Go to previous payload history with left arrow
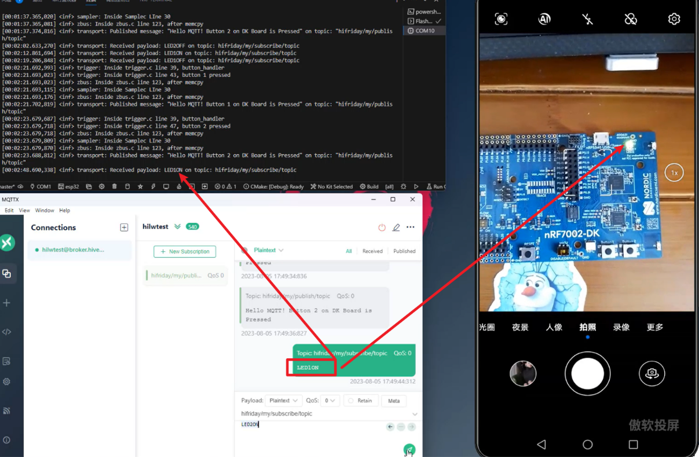The width and height of the screenshot is (699, 457). click(390, 427)
